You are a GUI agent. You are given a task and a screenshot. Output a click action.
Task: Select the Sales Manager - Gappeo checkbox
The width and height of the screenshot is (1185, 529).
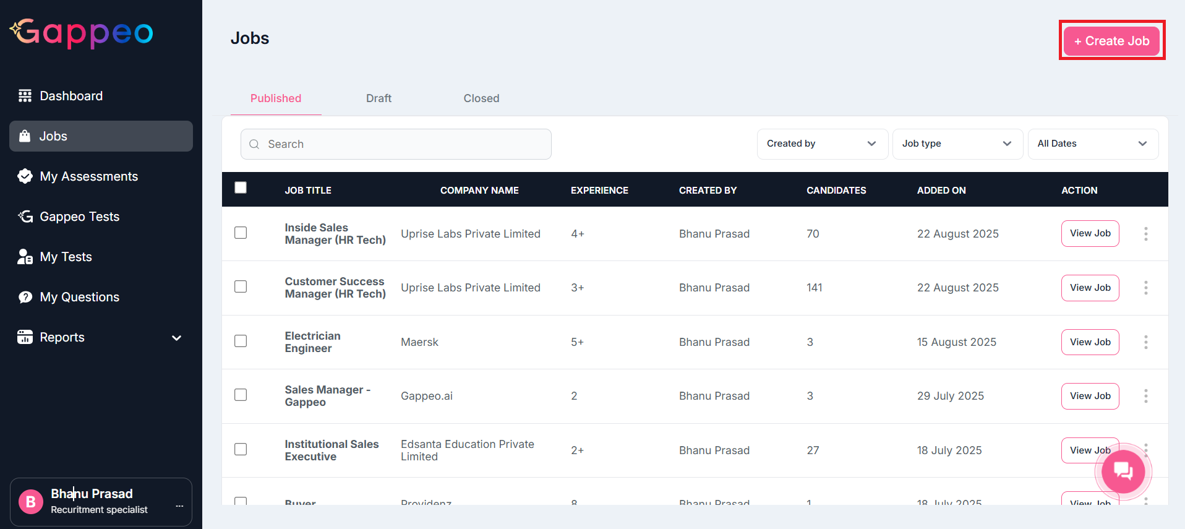[241, 395]
